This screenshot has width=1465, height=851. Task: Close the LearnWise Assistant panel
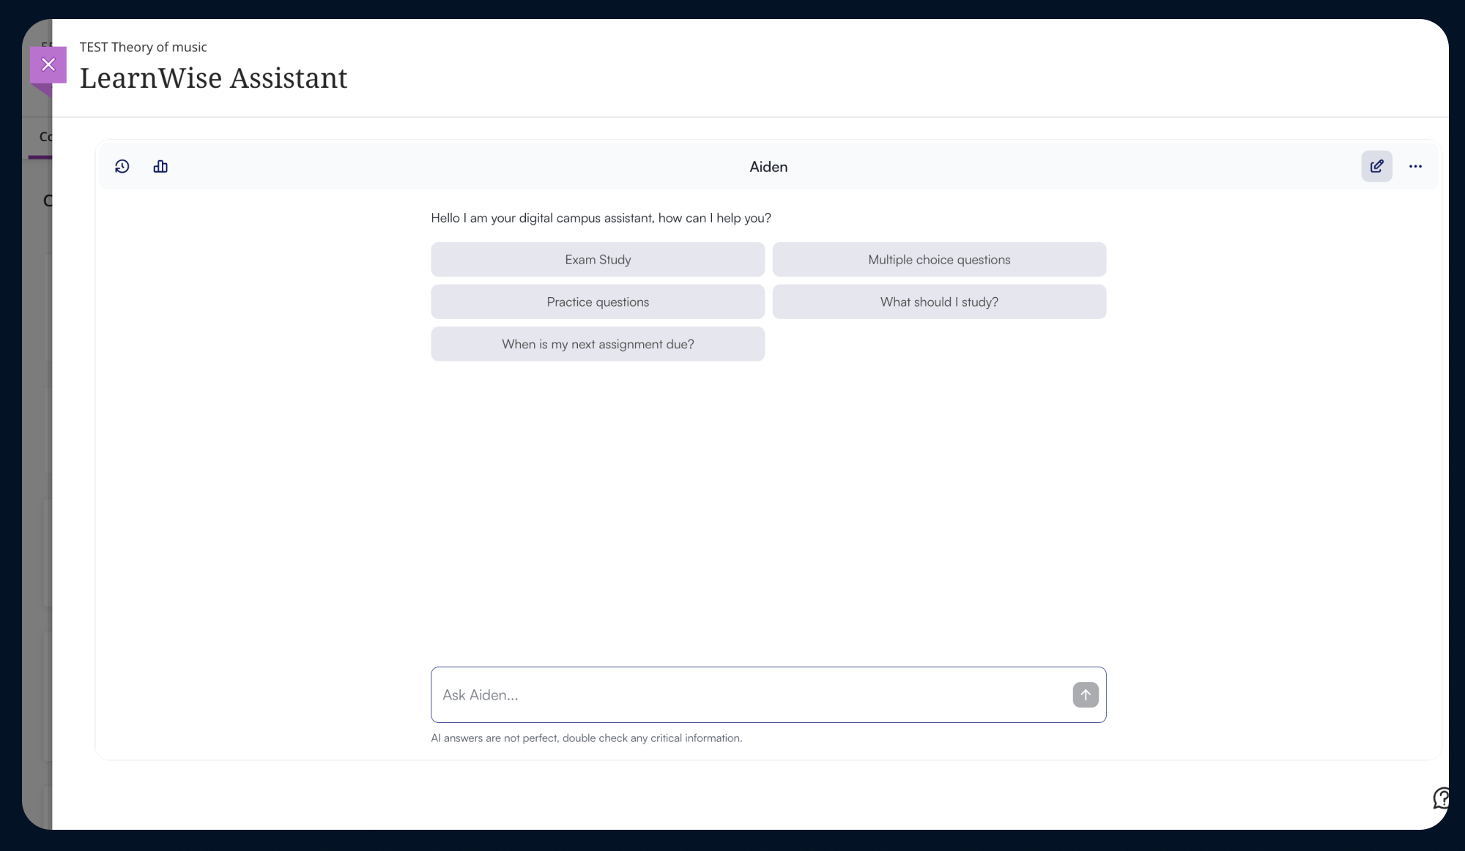coord(48,64)
